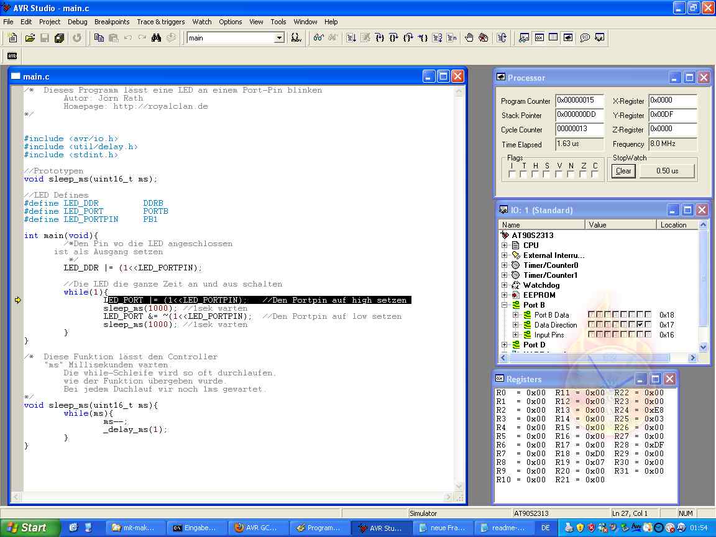
Task: Click the Remove All Breakpoints icon
Action: pyautogui.click(x=484, y=38)
